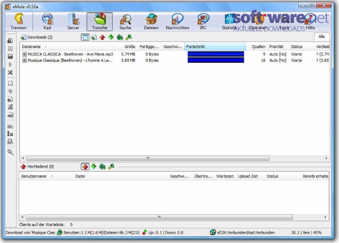Open the Hilfe help page
339x243 pixels.
click(x=310, y=21)
